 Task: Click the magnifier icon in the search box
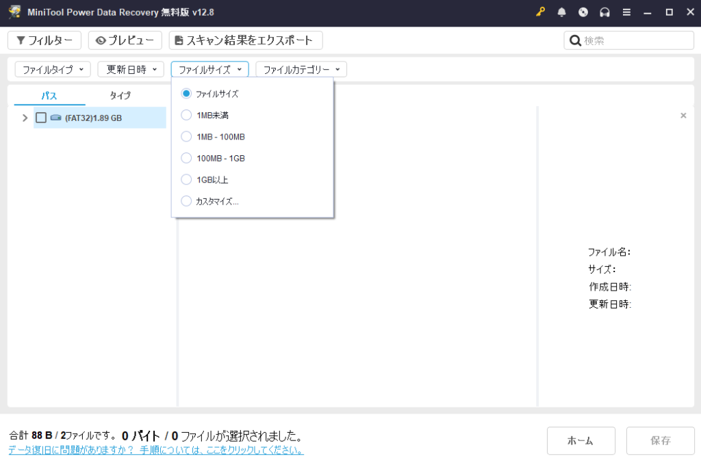(x=575, y=40)
